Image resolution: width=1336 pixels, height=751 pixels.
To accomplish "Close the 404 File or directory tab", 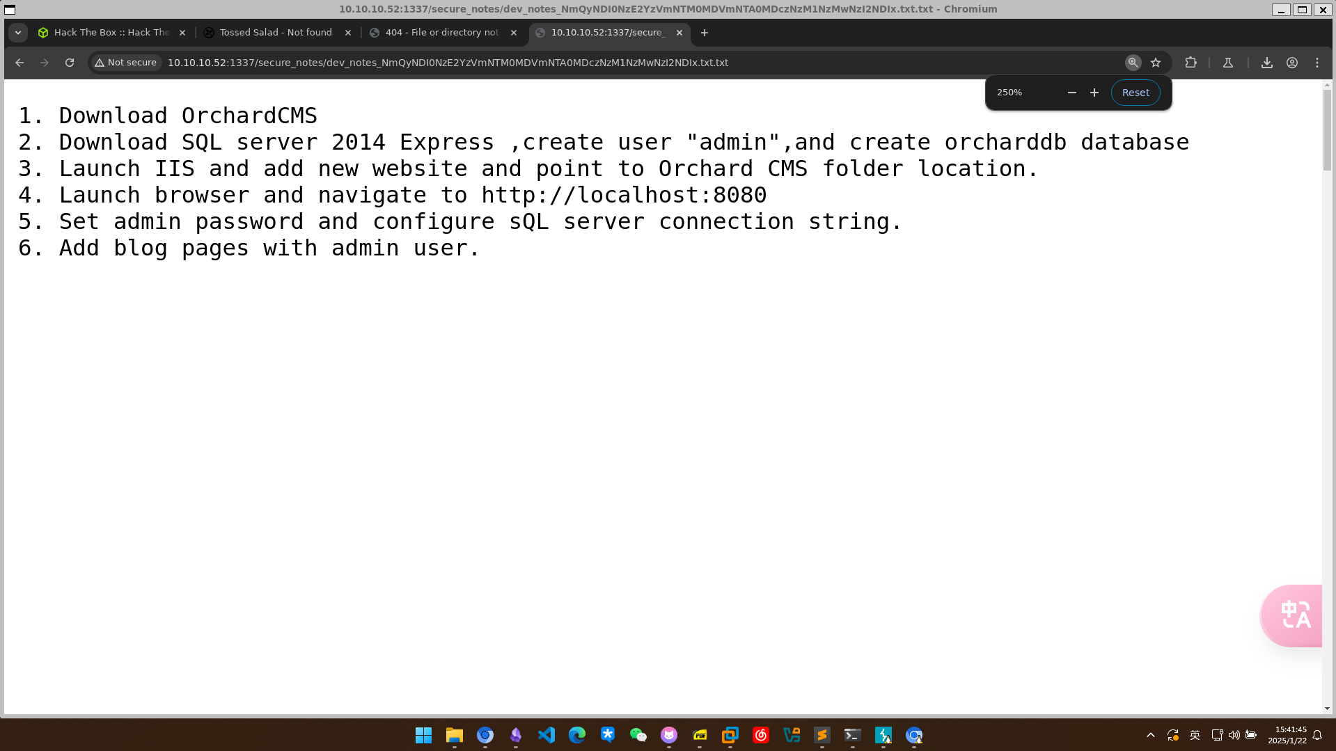I will click(514, 33).
